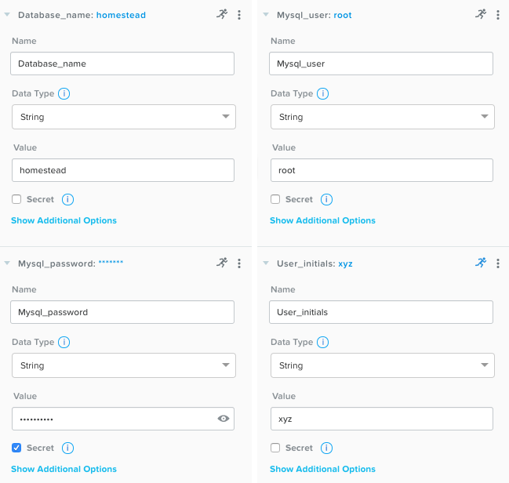Viewport: 509px width, 483px height.
Task: Open three-dot menu for Database_name variable
Action: (x=239, y=15)
